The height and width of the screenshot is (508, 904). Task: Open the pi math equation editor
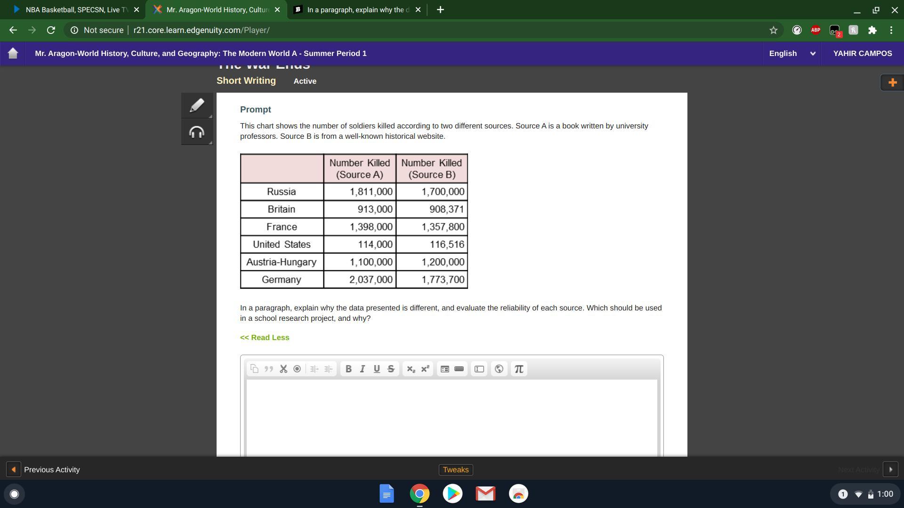[519, 369]
